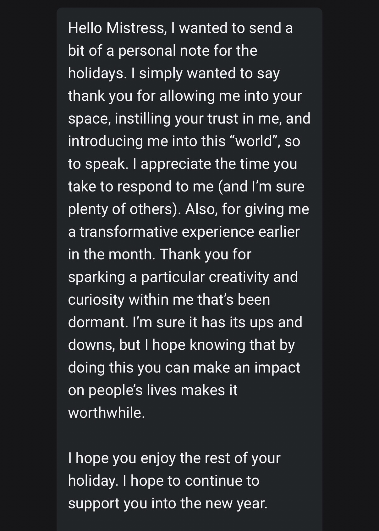
Task: Click the word "Hello" starting the message
Action: pos(85,28)
